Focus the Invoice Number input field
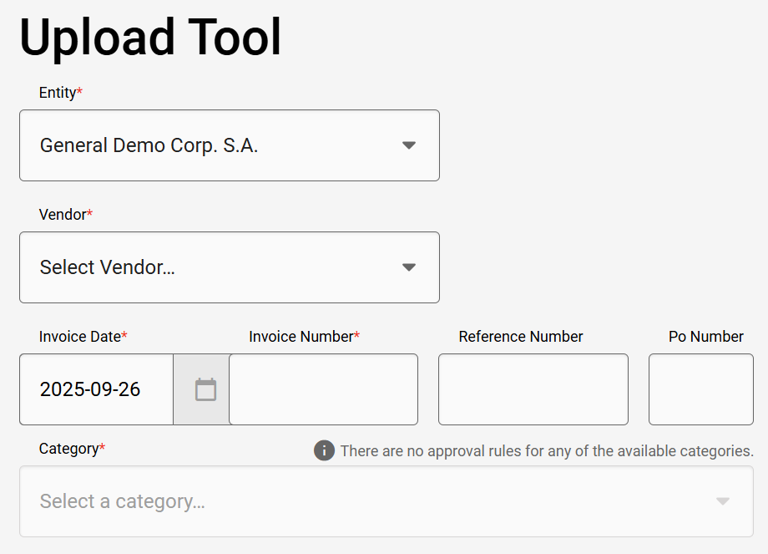The height and width of the screenshot is (554, 768). (x=324, y=389)
